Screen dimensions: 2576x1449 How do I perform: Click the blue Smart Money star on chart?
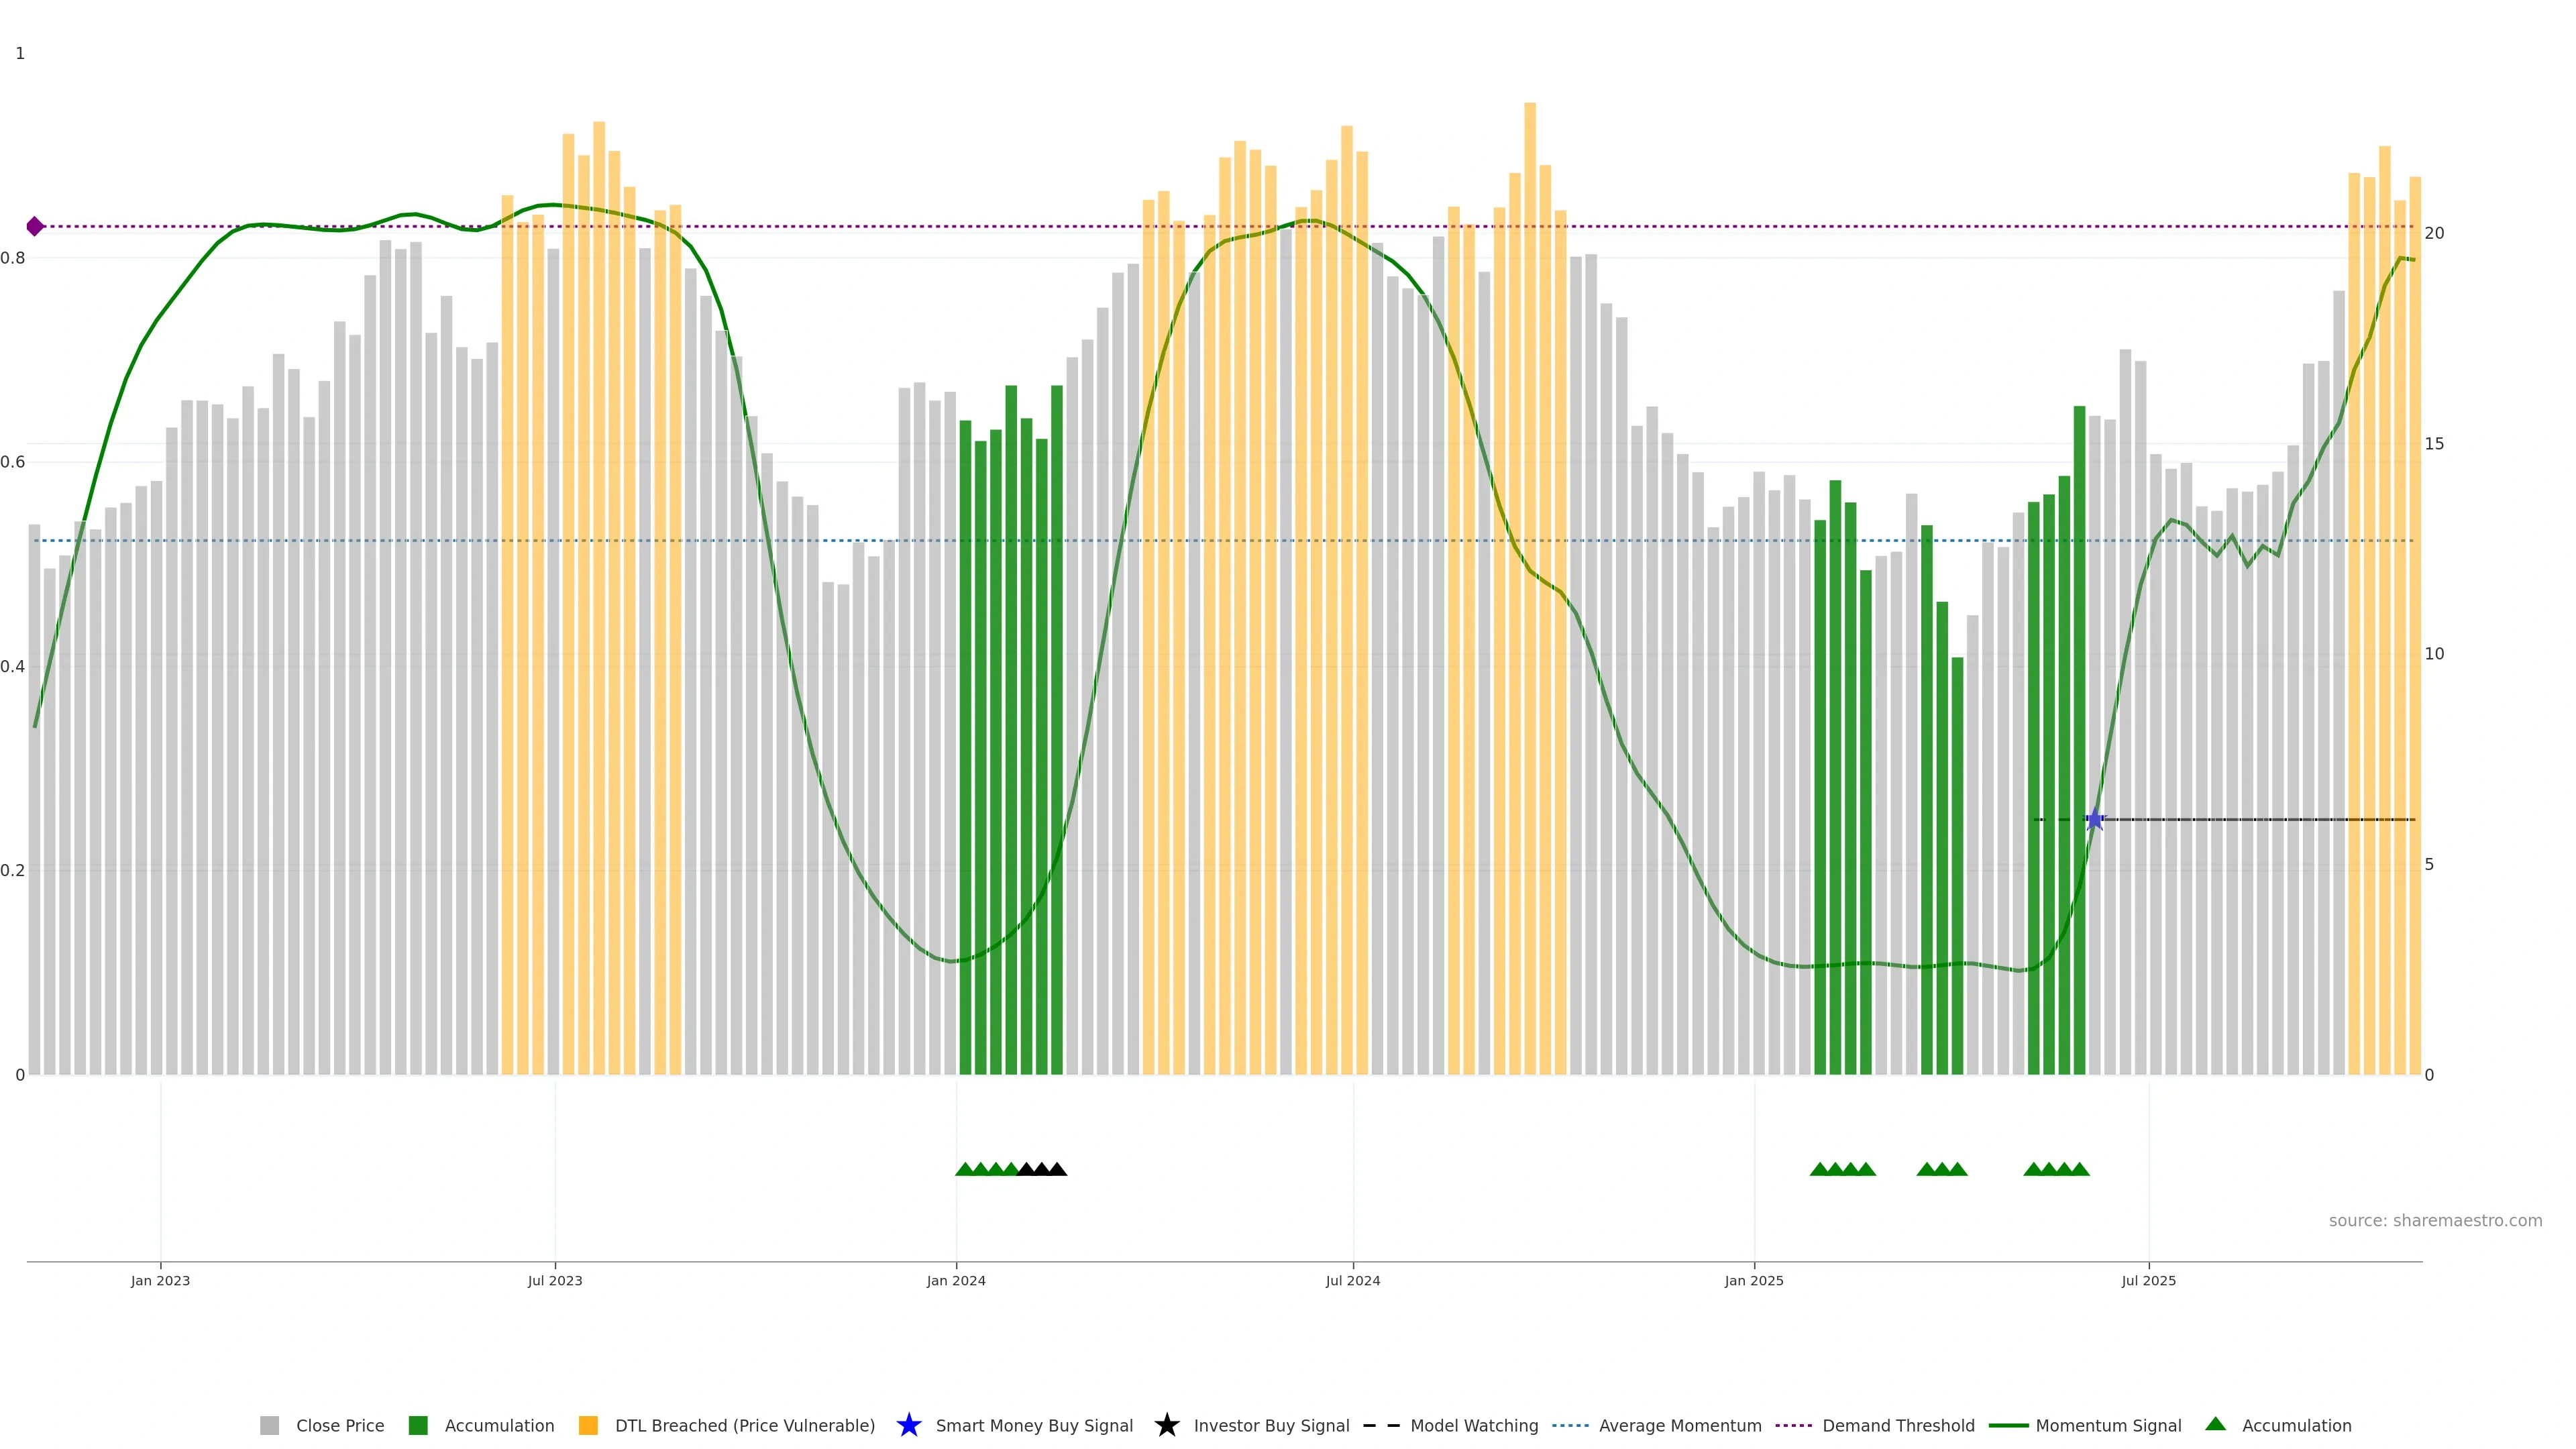coord(2095,820)
